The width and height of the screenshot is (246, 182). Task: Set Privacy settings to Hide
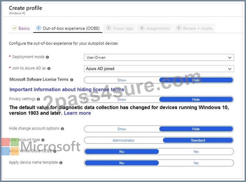(x=196, y=99)
